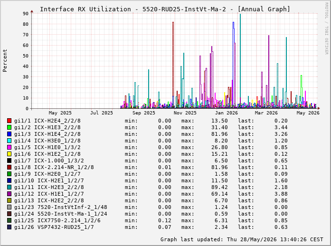Click max value 69.14 for gi1/12

219,194
